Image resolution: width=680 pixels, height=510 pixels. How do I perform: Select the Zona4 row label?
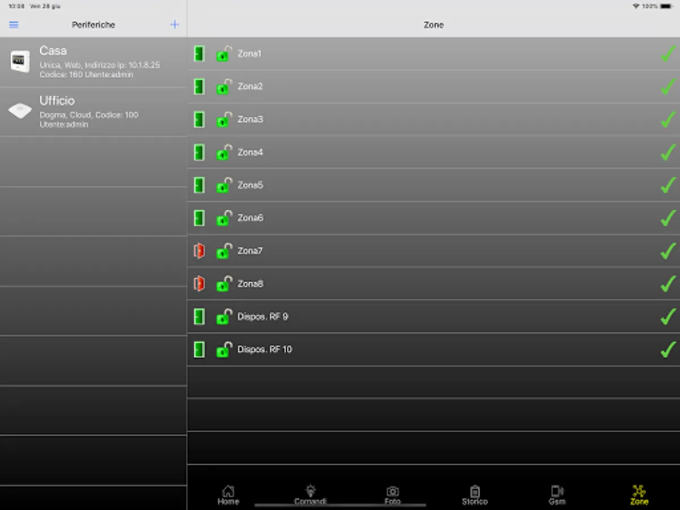[250, 152]
